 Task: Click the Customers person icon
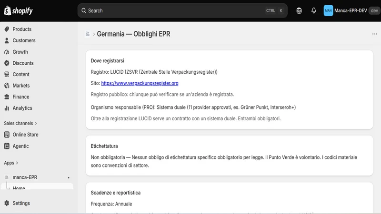click(7, 40)
